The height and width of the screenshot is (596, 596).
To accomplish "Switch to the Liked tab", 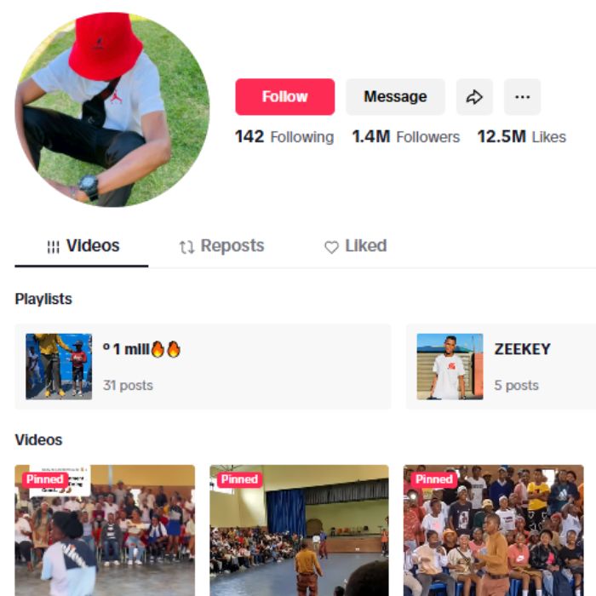I will point(355,246).
